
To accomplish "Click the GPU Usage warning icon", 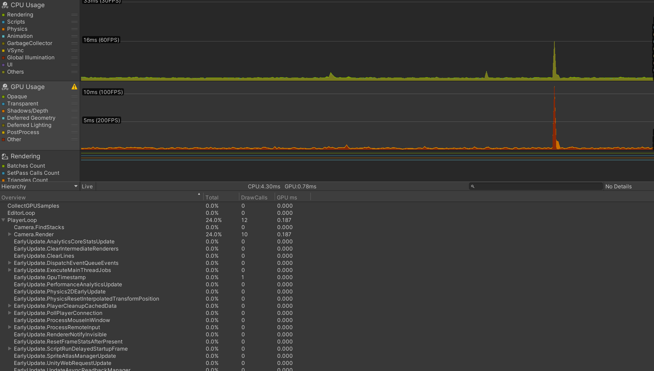I will point(74,87).
